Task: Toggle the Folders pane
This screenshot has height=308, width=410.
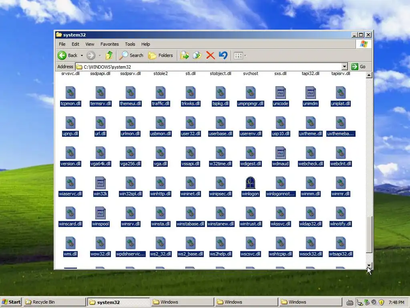Action: [x=161, y=55]
